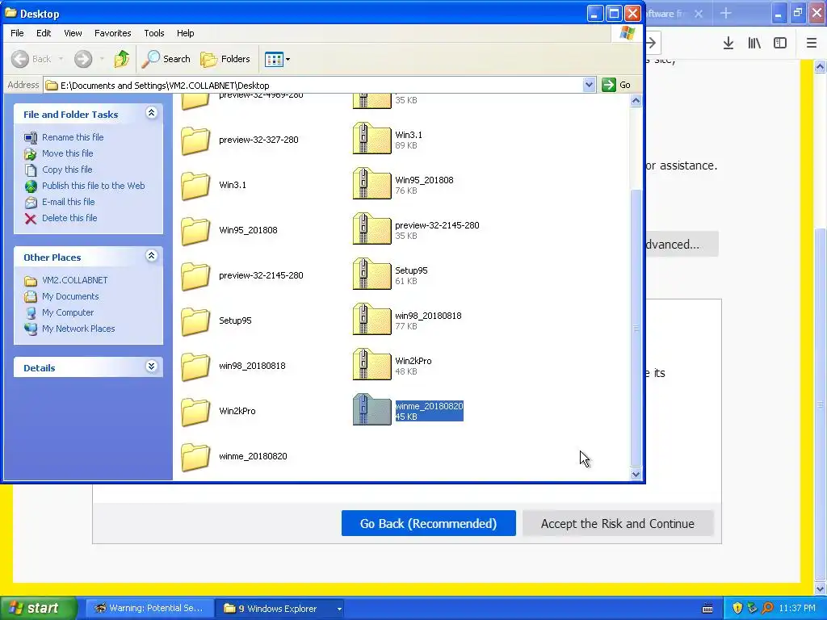827x620 pixels.
Task: Expand the address bar dropdown
Action: pos(589,85)
